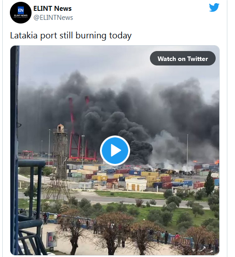Image resolution: width=235 pixels, height=257 pixels.
Task: Click the orange flames at the video's right edge
Action: (x=217, y=162)
